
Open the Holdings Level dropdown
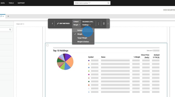88,23
